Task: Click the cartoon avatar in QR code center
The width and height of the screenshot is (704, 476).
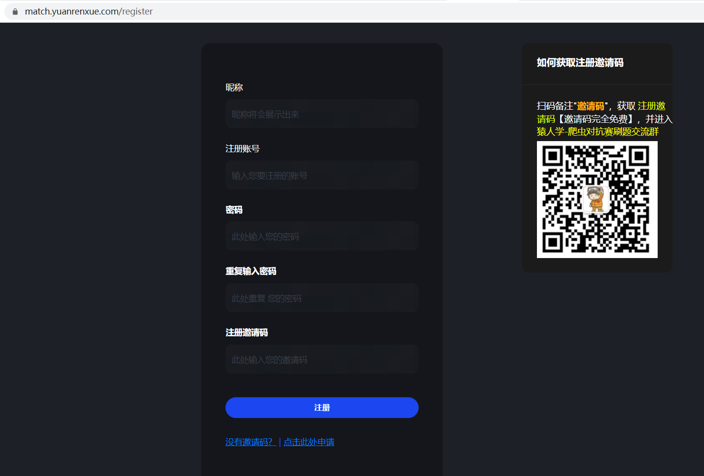Action: (596, 200)
